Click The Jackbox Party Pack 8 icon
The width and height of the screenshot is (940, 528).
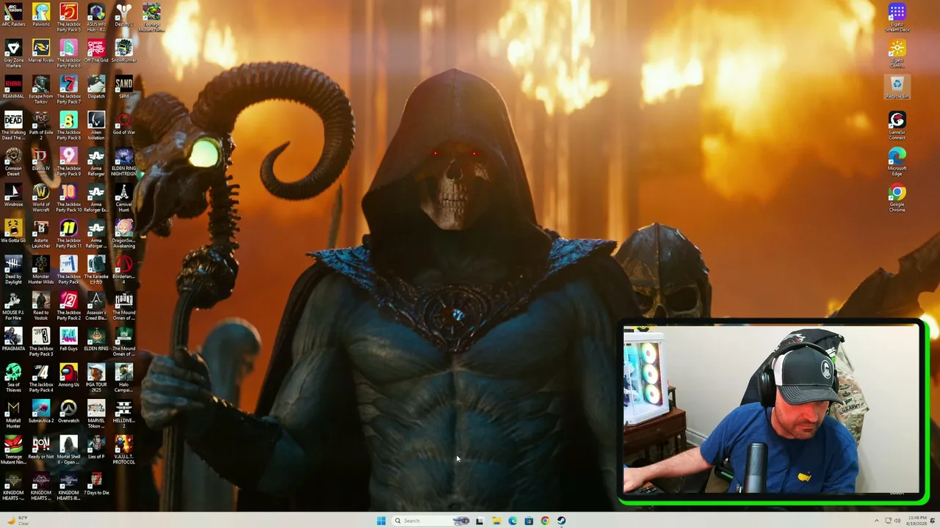pos(68,125)
